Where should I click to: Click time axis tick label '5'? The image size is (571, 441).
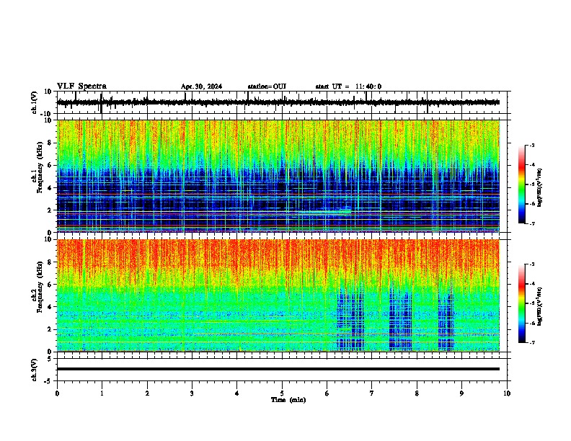[x=282, y=393]
